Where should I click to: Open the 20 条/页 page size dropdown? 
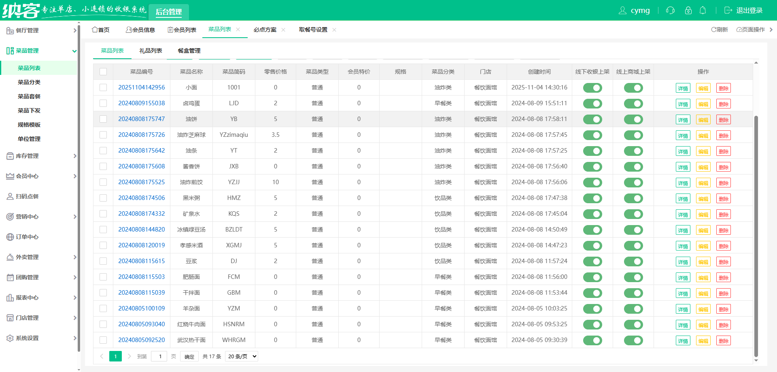coord(242,356)
